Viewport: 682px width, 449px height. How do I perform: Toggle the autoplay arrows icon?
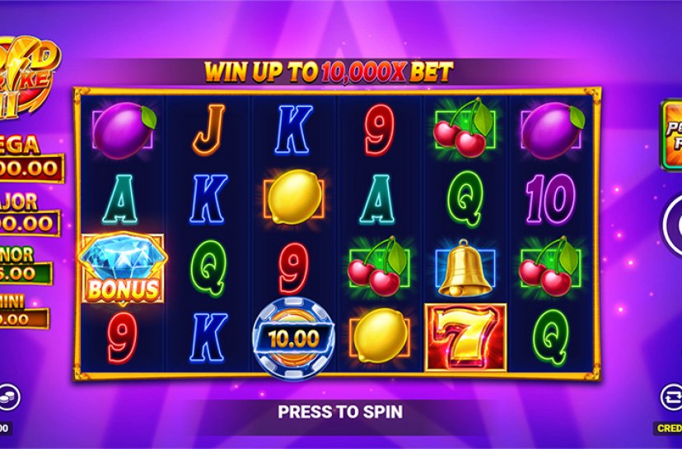click(x=671, y=397)
